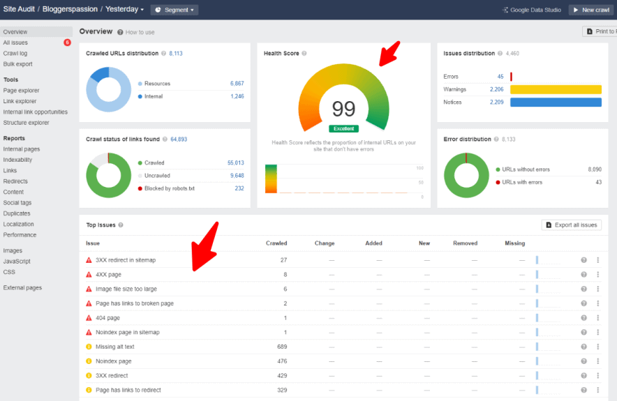Click help icon next to Top Issues
This screenshot has width=617, height=401.
[x=121, y=225]
